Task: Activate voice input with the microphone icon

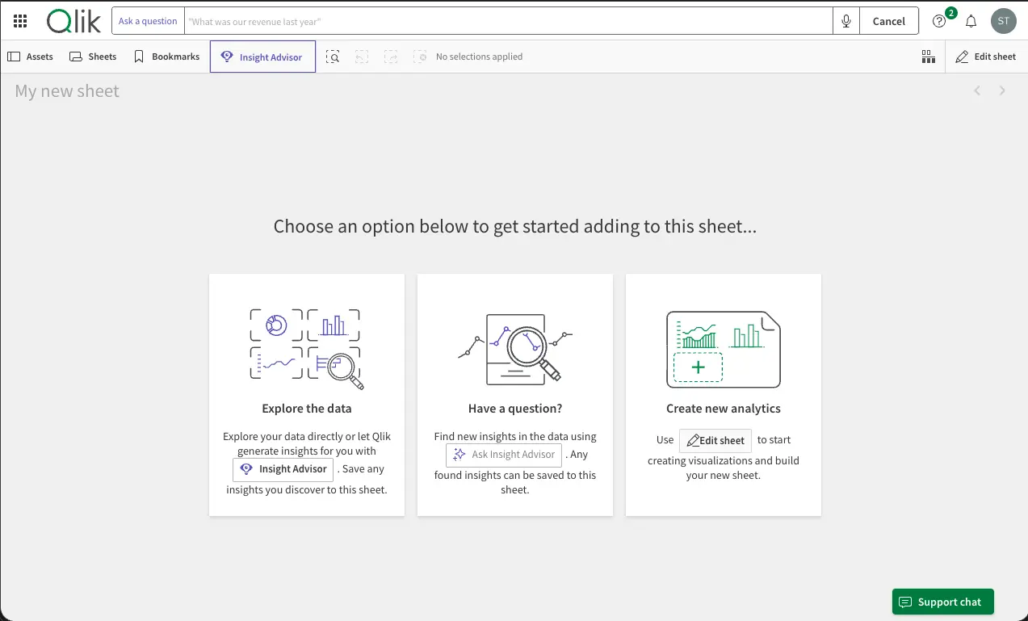Action: point(845,20)
